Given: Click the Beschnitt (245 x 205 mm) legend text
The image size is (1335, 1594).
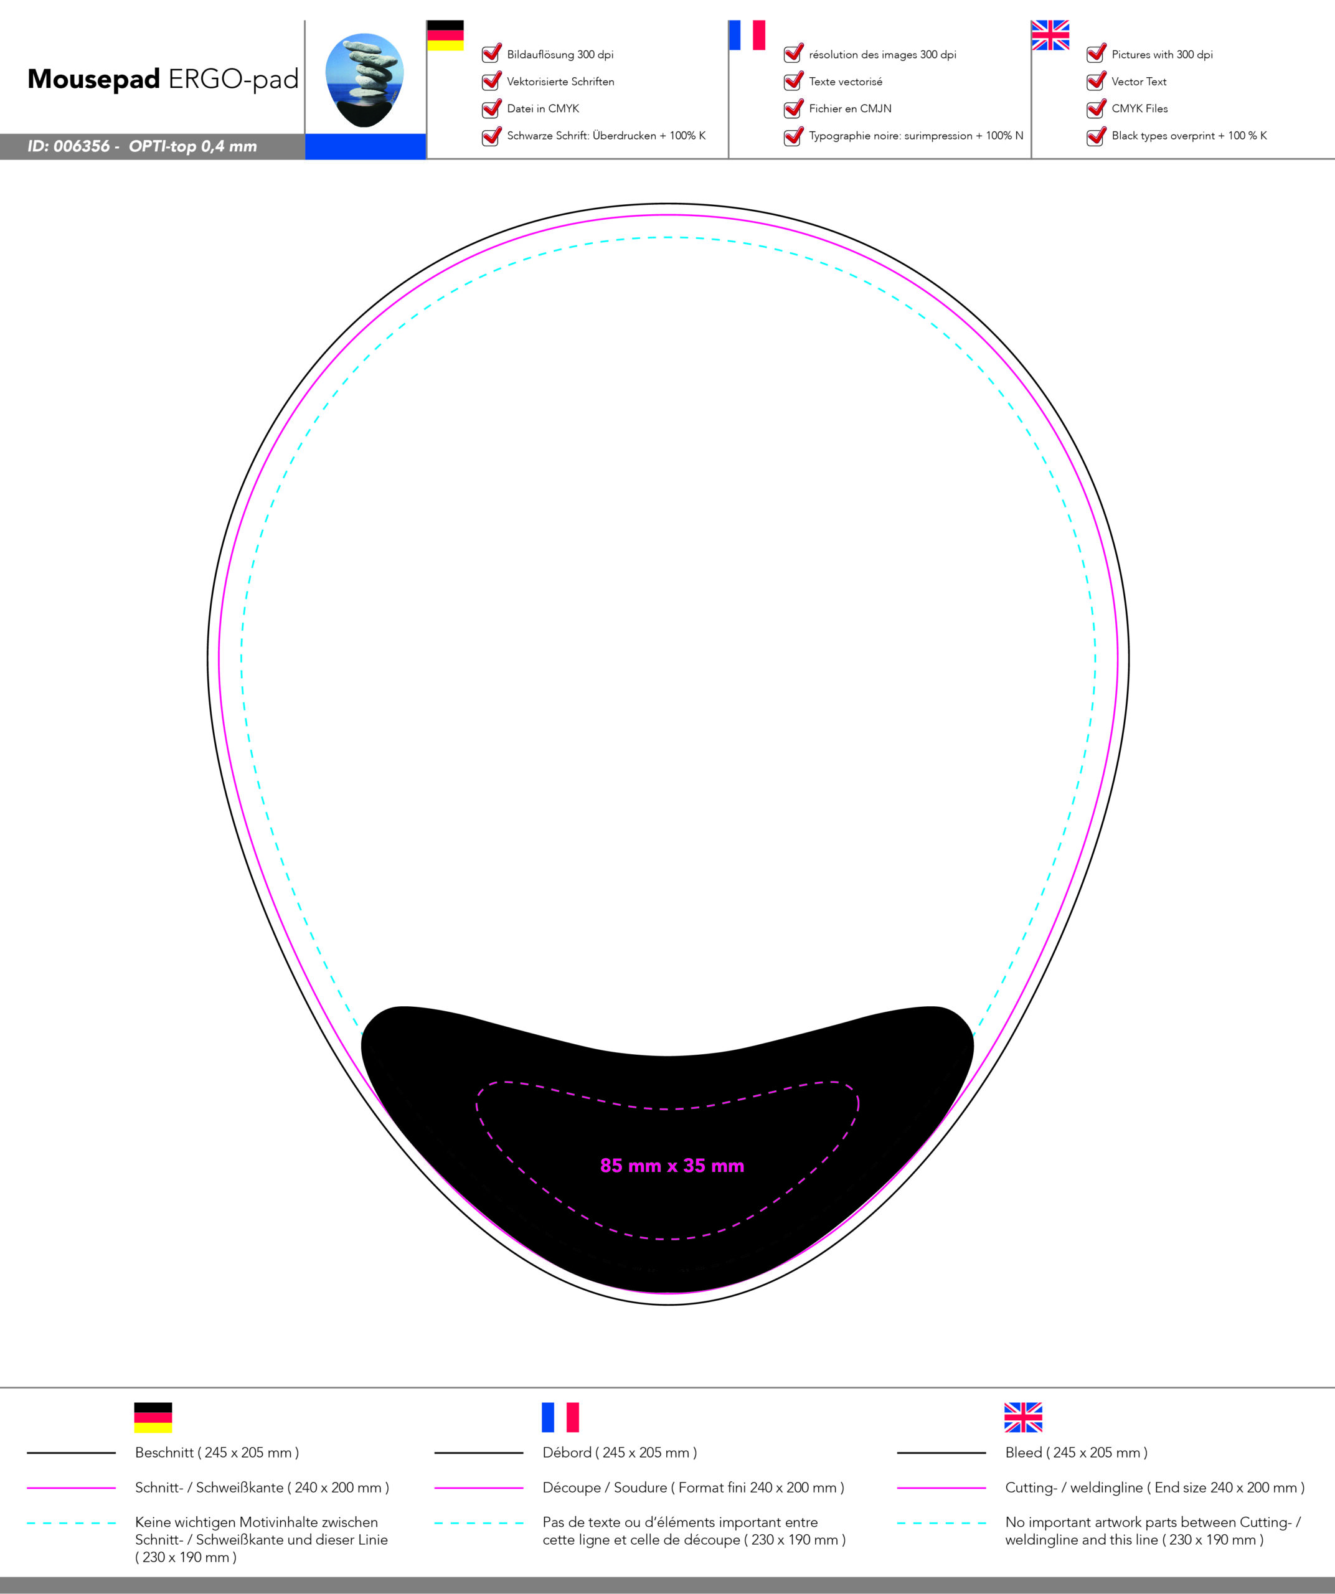Looking at the screenshot, I should (x=217, y=1452).
